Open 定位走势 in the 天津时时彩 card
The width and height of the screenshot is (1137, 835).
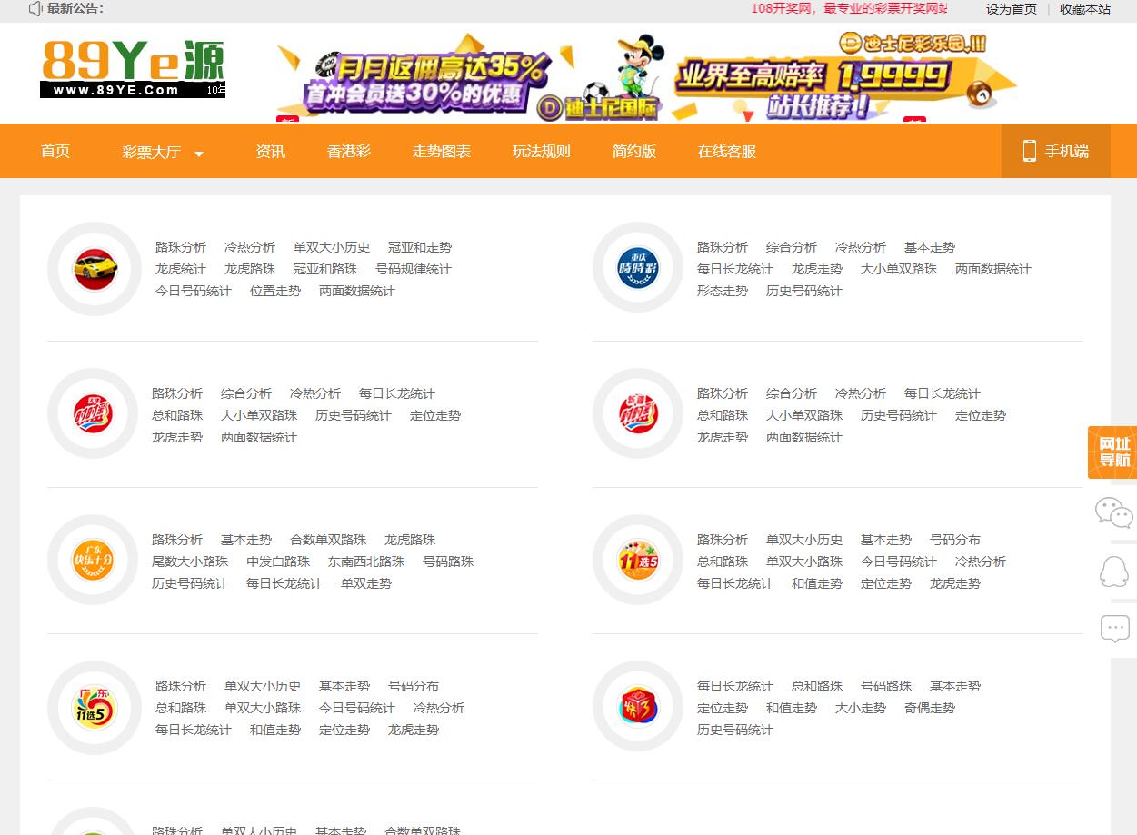pyautogui.click(x=435, y=415)
